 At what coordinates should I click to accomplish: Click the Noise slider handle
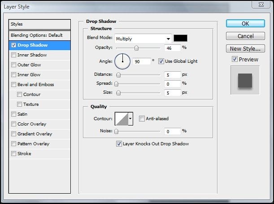click(x=116, y=131)
